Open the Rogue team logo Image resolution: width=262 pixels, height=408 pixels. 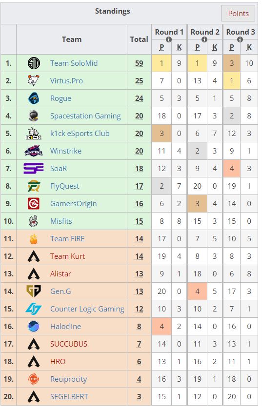pyautogui.click(x=34, y=98)
